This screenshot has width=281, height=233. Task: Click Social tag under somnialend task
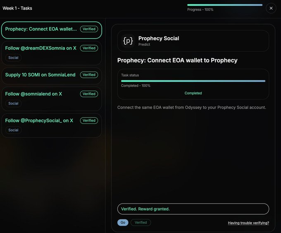click(13, 103)
